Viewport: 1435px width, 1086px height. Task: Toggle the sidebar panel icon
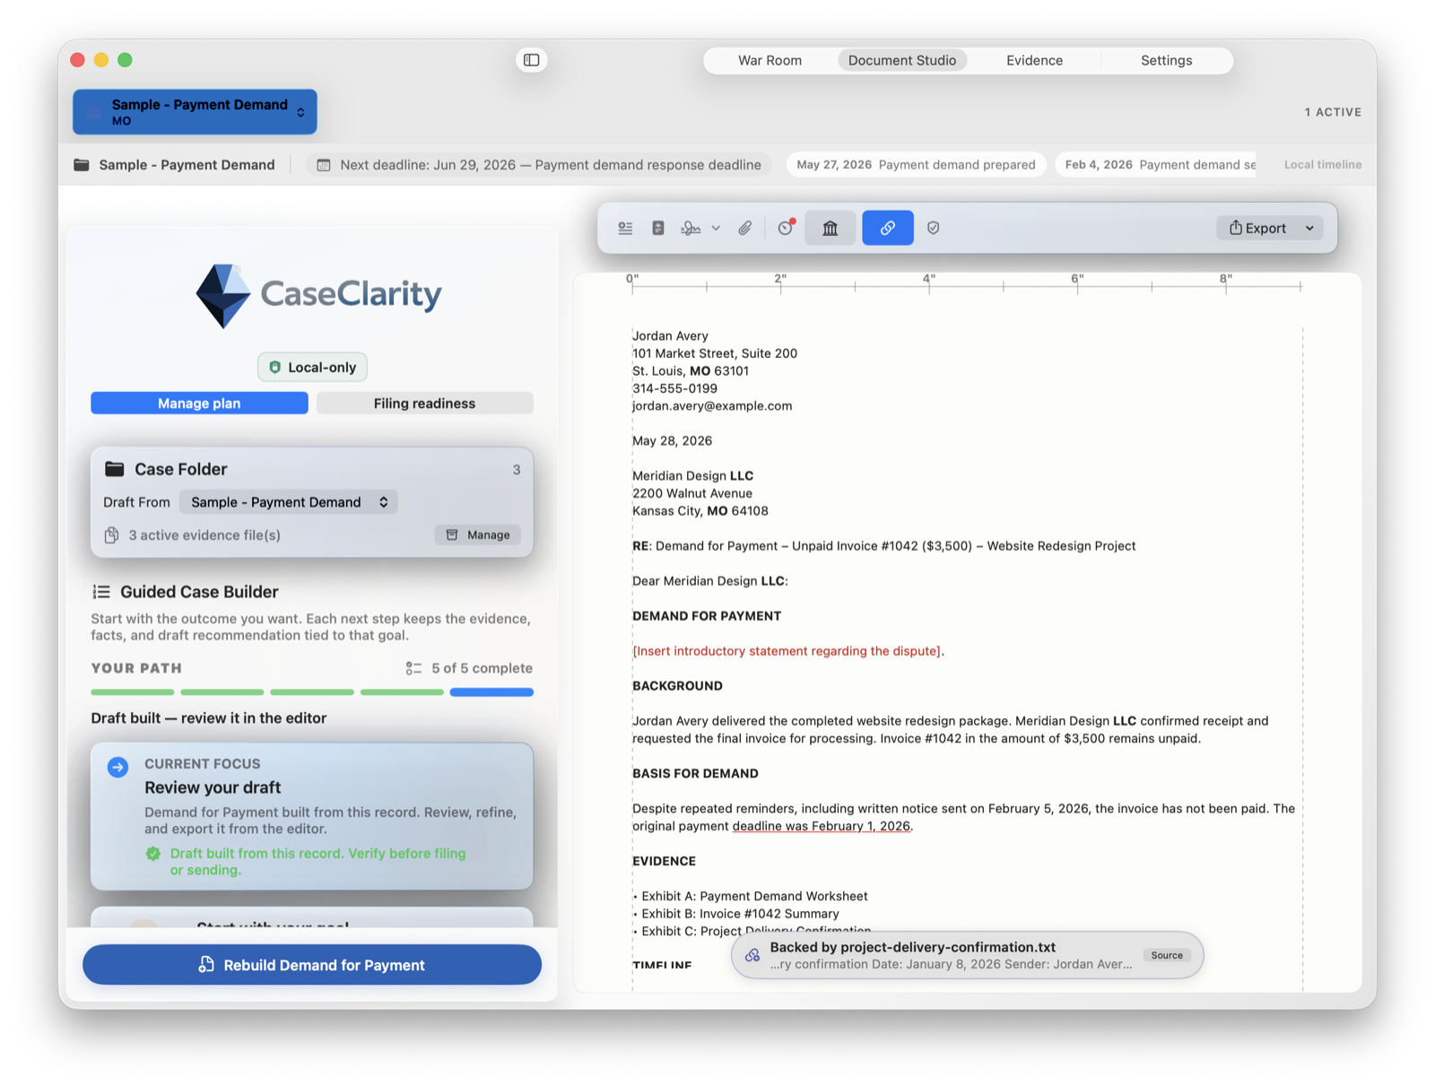(531, 60)
